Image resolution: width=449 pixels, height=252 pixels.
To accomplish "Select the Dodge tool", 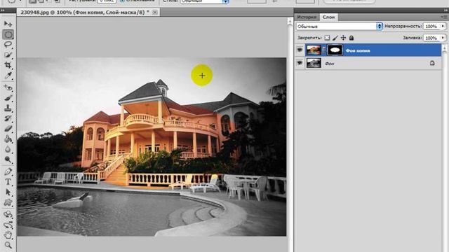I will tap(8, 160).
